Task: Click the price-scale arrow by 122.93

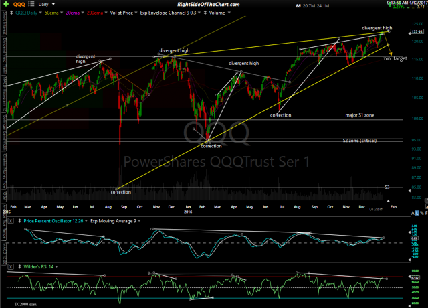Action: coord(409,33)
